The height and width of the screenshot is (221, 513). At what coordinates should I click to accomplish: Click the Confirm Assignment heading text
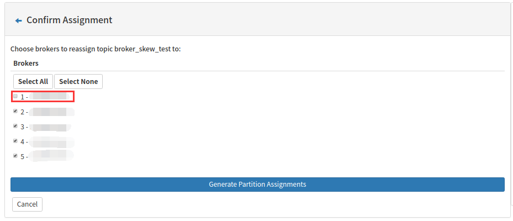click(x=69, y=20)
